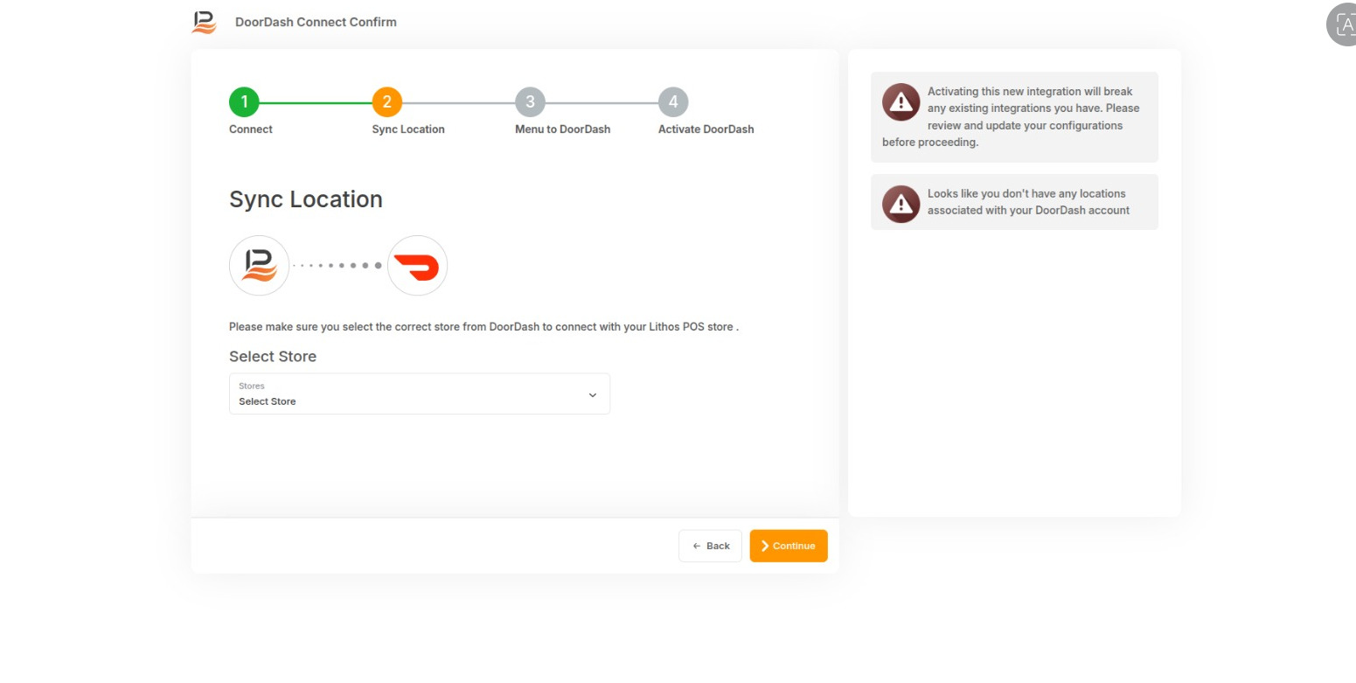The image size is (1356, 683).
Task: Click the translate icon at top right
Action: 1345,24
